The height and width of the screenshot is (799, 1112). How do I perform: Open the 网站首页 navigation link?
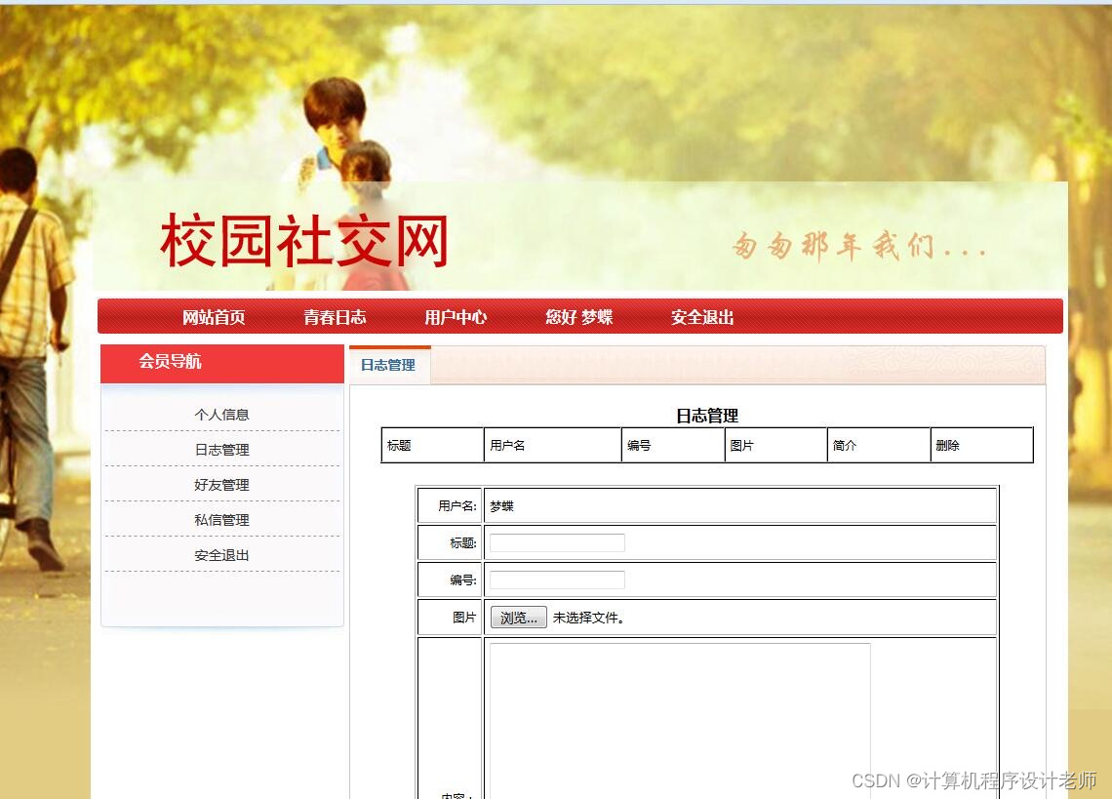(214, 317)
